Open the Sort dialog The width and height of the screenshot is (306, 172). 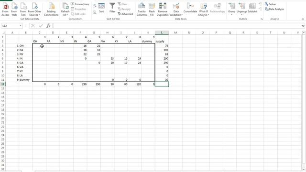[101, 8]
